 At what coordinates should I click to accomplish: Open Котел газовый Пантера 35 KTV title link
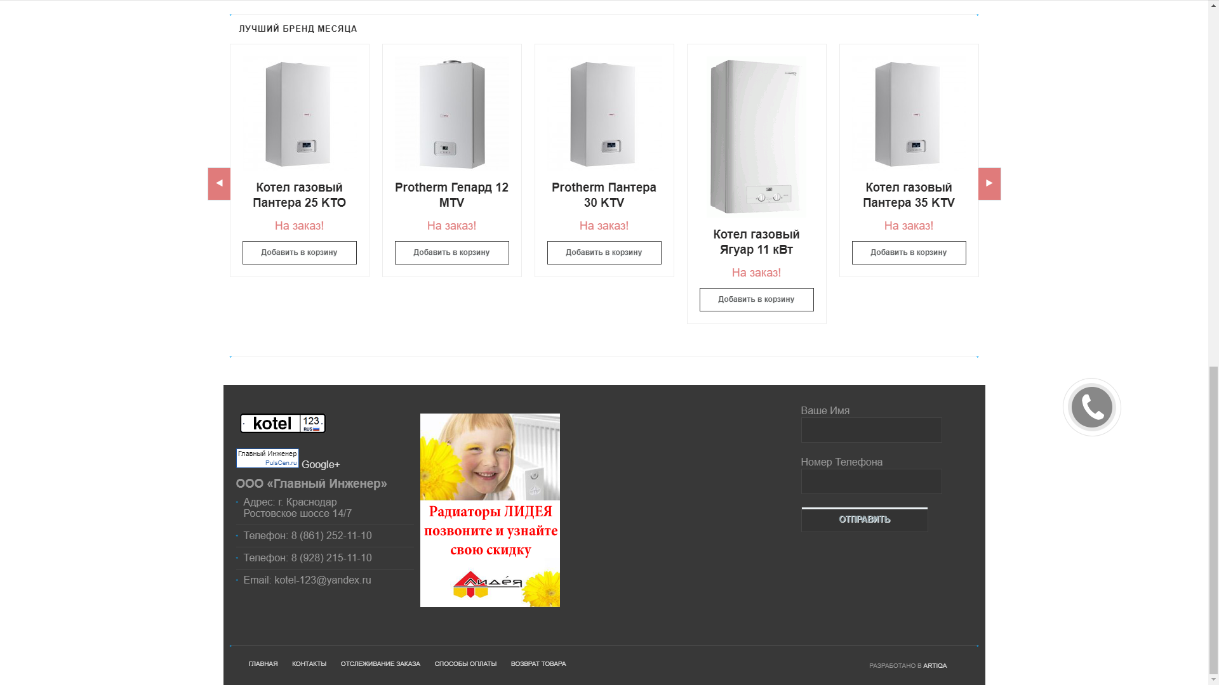click(x=909, y=195)
